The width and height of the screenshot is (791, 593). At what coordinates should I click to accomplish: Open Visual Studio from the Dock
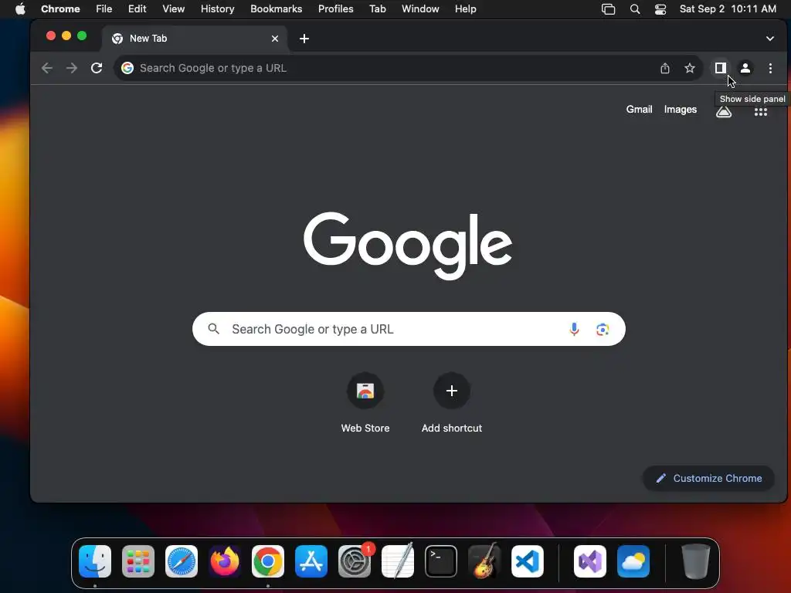pyautogui.click(x=590, y=561)
